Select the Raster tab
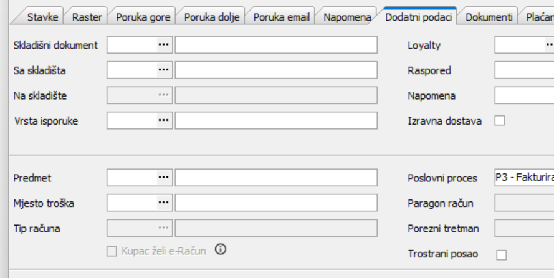 [x=87, y=17]
